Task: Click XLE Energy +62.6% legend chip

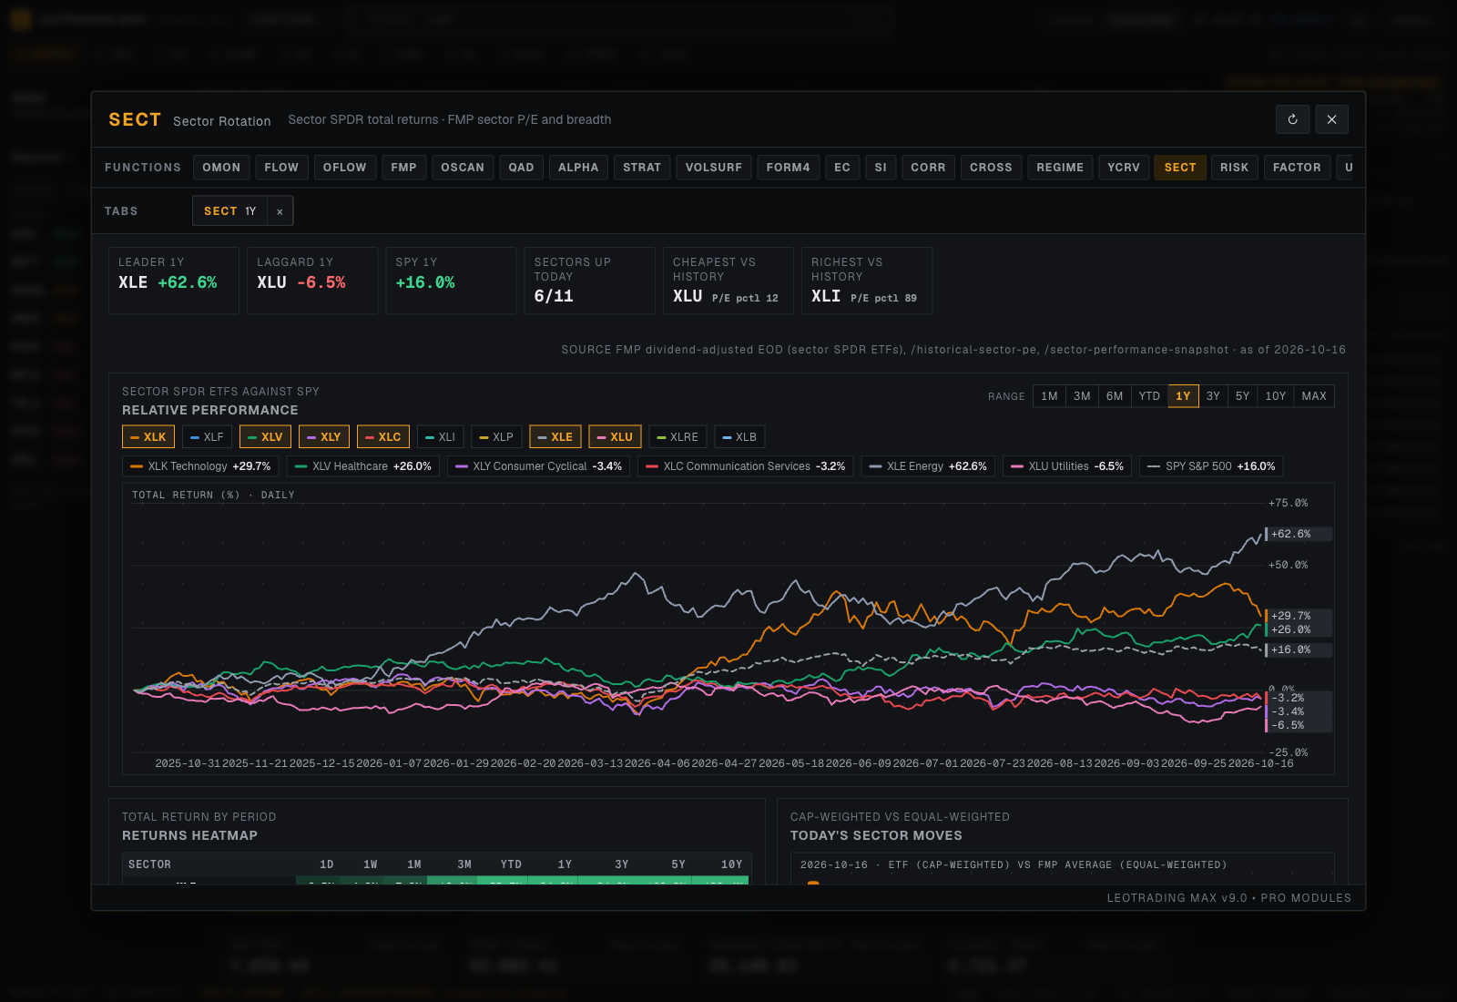Action: coord(928,466)
